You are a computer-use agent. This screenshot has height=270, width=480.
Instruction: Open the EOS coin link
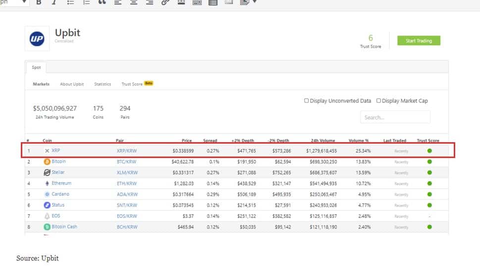[x=55, y=216]
